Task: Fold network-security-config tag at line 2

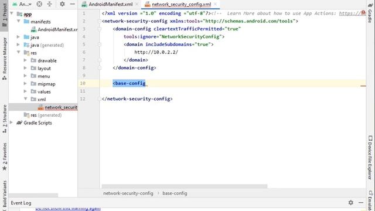Action: coord(100,21)
